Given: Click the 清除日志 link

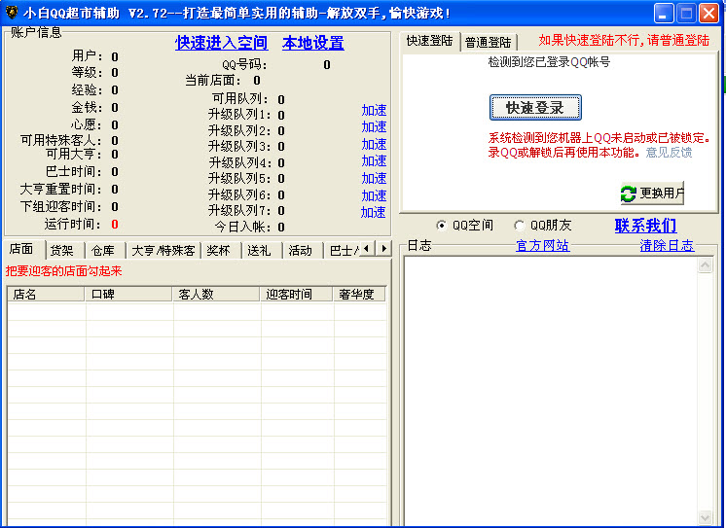Looking at the screenshot, I should [667, 246].
